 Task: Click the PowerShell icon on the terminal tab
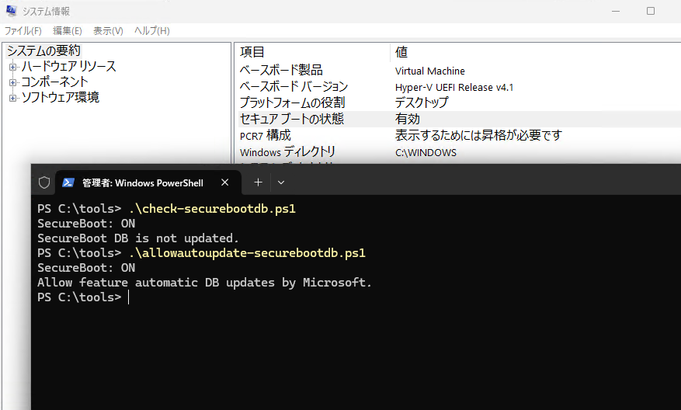pyautogui.click(x=68, y=182)
